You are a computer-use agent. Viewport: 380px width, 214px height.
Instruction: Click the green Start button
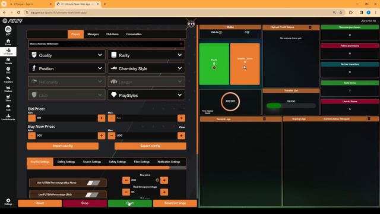[130, 203]
